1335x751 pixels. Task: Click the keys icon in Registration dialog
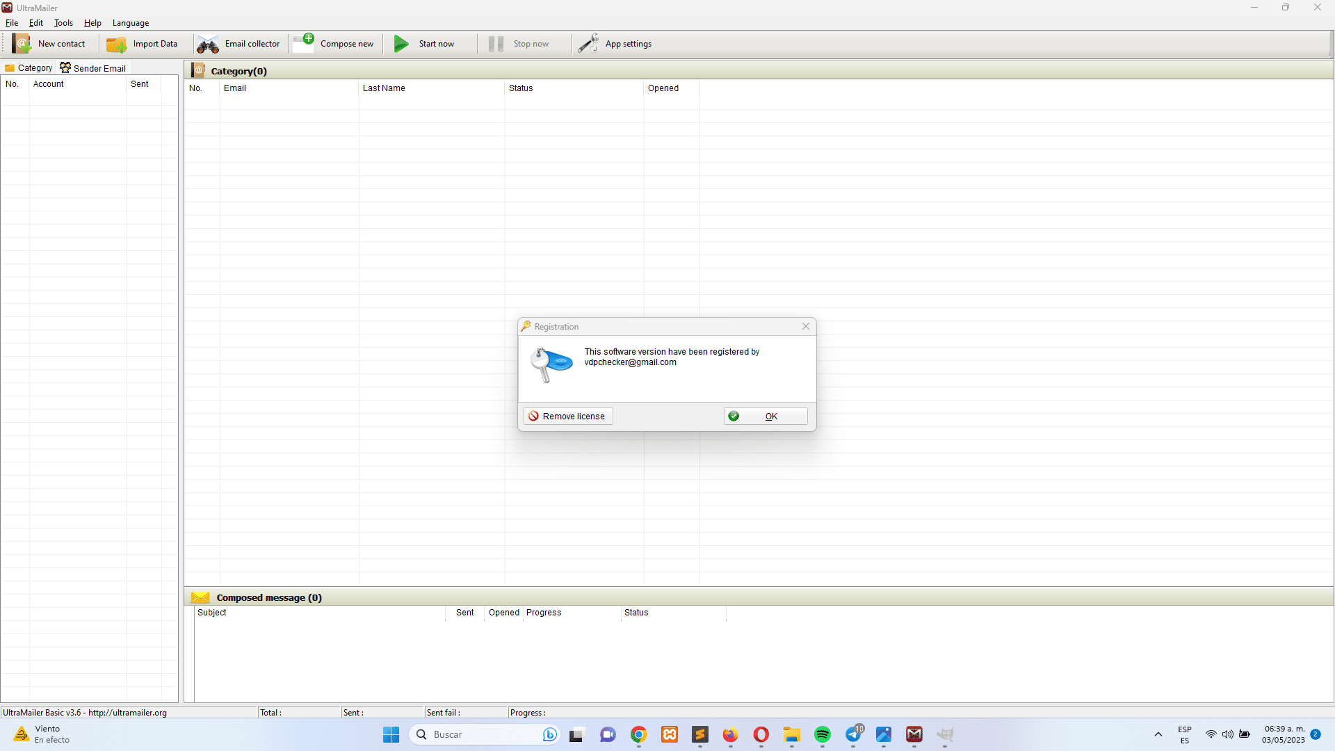(x=551, y=364)
